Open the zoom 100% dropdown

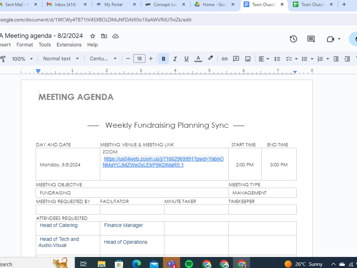point(22,59)
